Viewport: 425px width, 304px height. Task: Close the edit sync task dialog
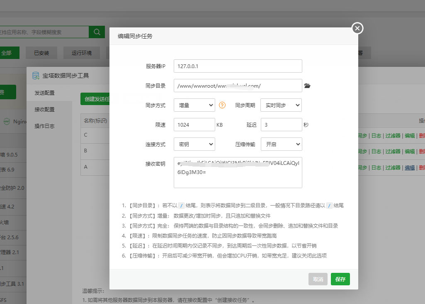pos(357,28)
